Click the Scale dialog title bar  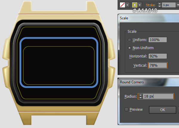click(x=148, y=18)
